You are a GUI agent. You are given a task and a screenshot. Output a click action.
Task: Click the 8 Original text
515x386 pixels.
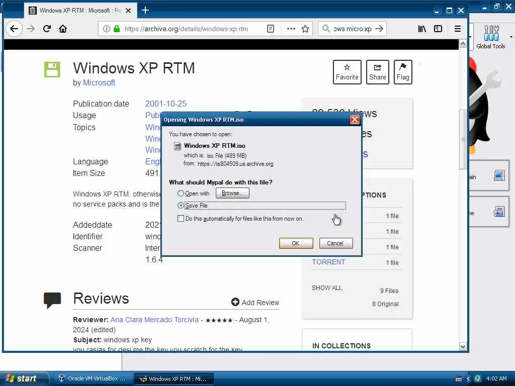(385, 304)
